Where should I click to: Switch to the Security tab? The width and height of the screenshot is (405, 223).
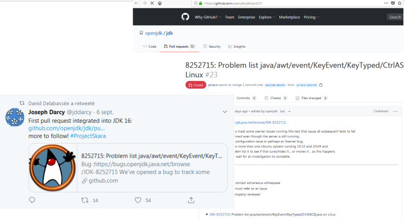click(x=212, y=47)
